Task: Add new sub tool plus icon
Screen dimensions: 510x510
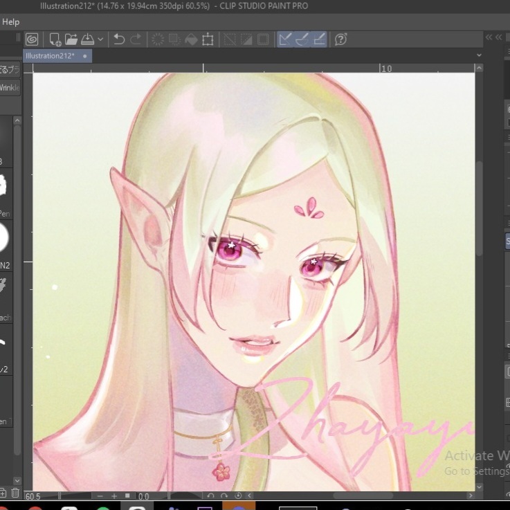Action: tap(2, 493)
